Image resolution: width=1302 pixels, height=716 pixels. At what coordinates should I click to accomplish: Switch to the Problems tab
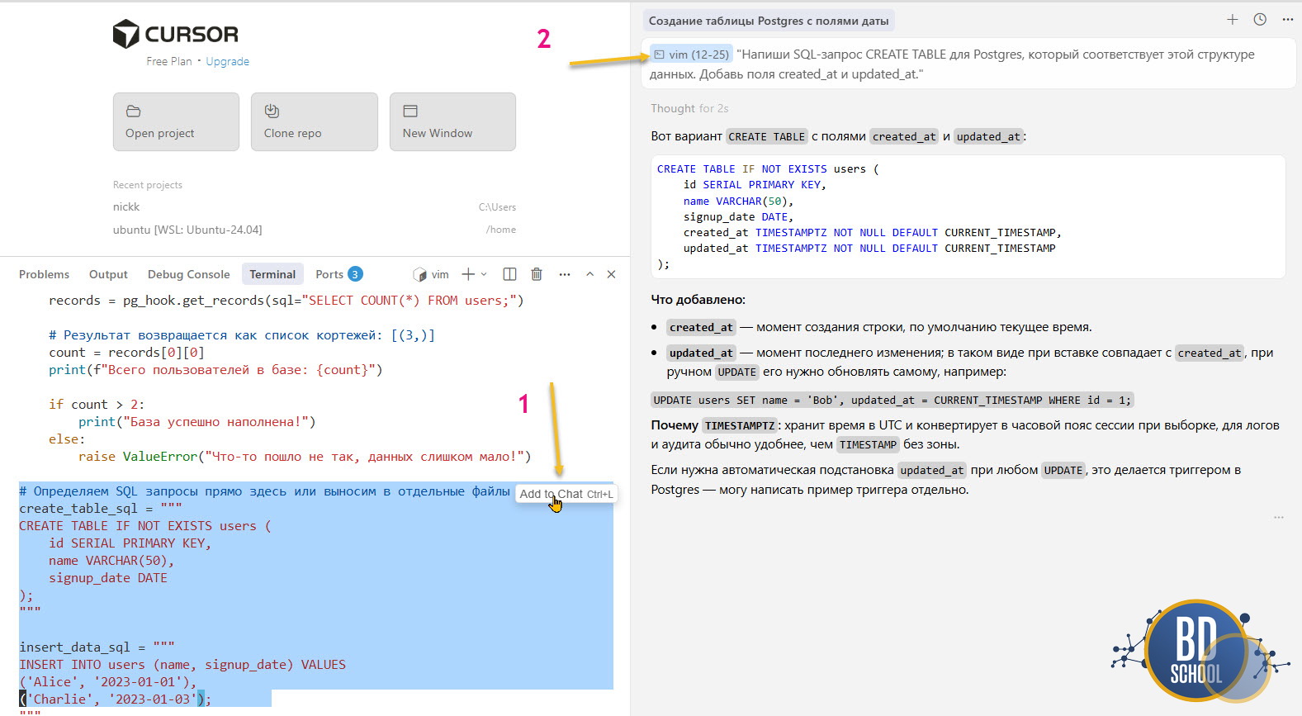[44, 274]
